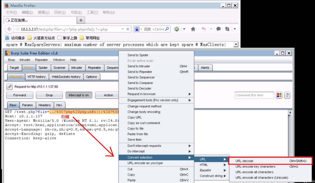
Task: Open Burp's Intruder menu in menu bar
Action: point(25,60)
